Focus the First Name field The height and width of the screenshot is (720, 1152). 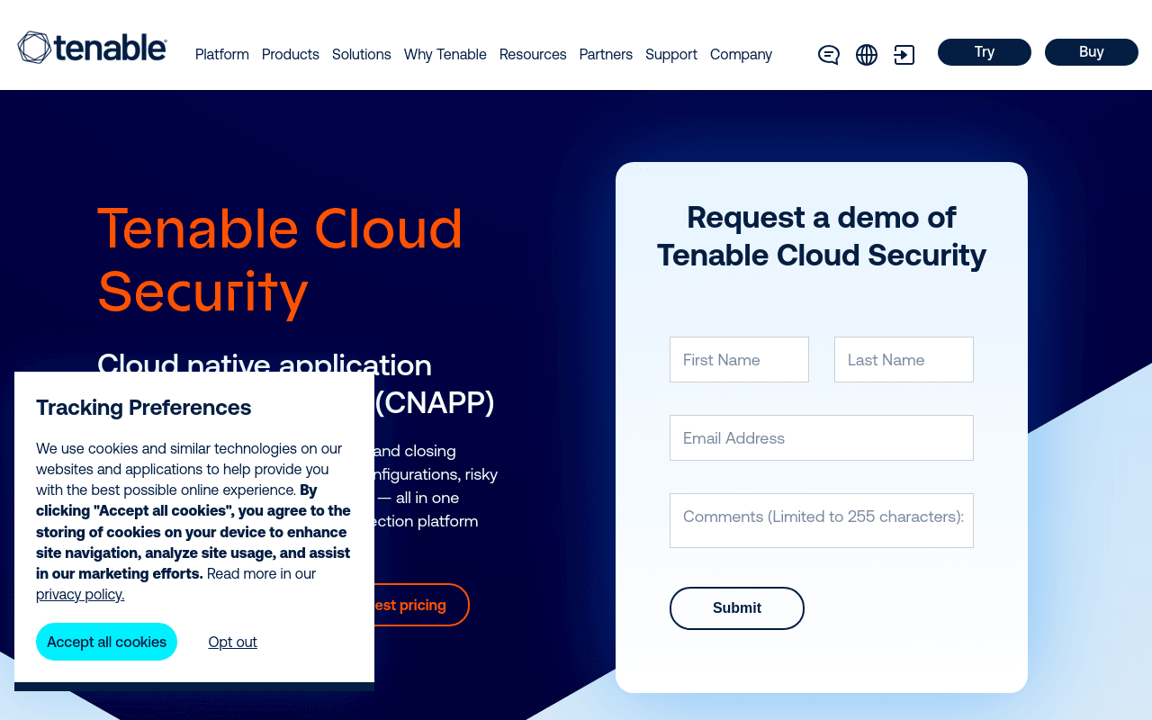[739, 360]
